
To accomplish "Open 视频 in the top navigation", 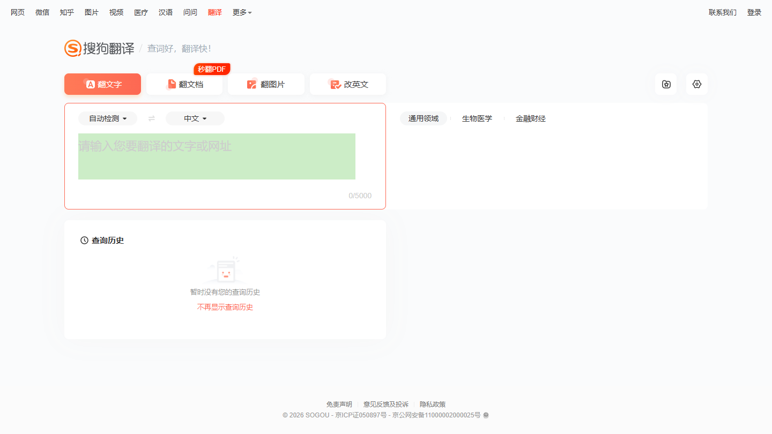I will click(116, 12).
